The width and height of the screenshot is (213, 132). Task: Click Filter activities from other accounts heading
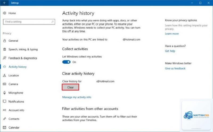tap(90, 109)
